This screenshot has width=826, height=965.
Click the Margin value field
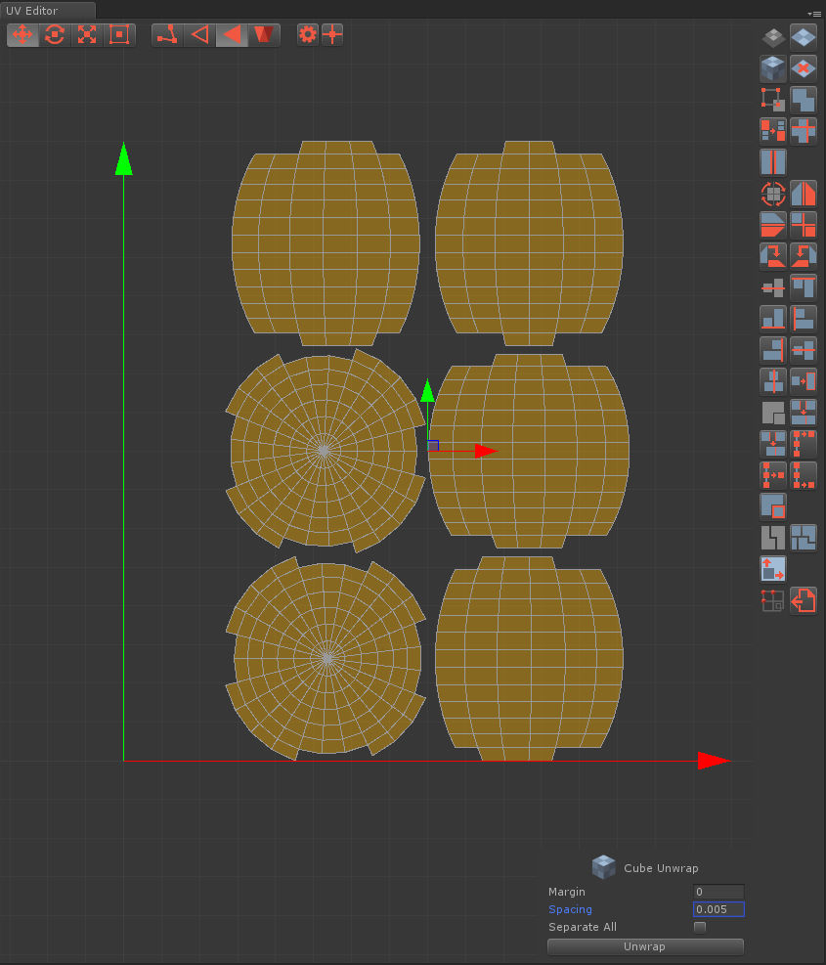tap(718, 892)
